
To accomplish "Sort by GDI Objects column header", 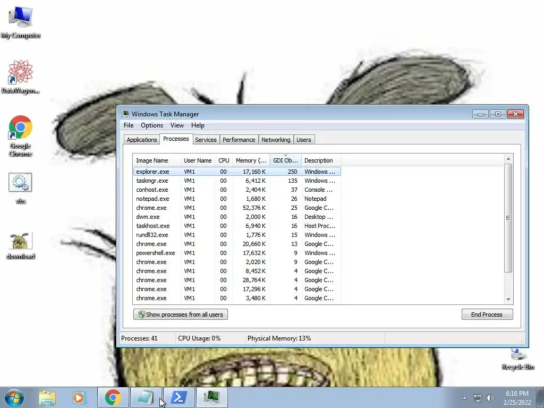I will coord(285,160).
